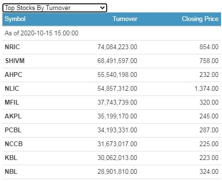Click the Closing Price column header
Viewport: 222px width, 181px height.
[x=200, y=19]
